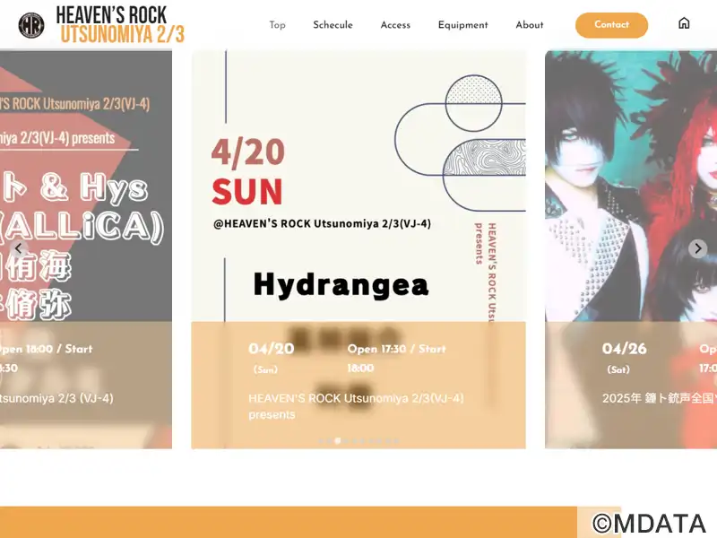This screenshot has height=538, width=717.
Task: Click the '(Sat)' weekday label
Action: coord(618,369)
